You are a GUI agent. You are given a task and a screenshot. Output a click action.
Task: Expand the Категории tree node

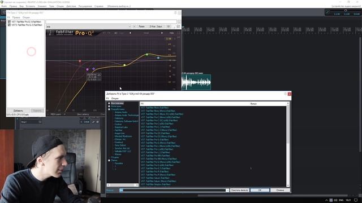point(109,107)
